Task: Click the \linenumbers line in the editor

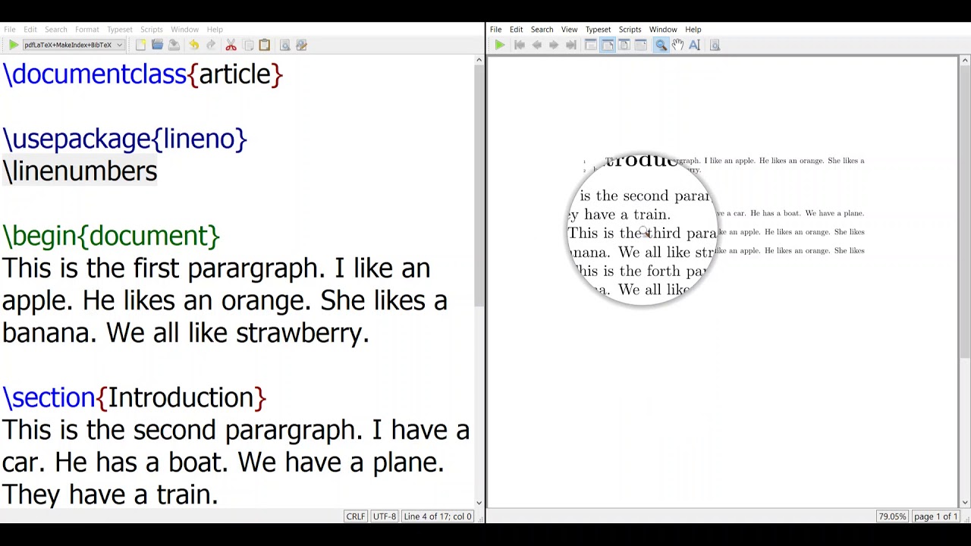Action: click(80, 171)
